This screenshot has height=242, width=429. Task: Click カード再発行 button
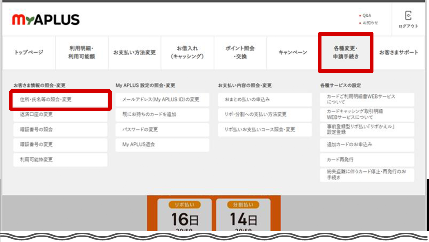(x=367, y=160)
